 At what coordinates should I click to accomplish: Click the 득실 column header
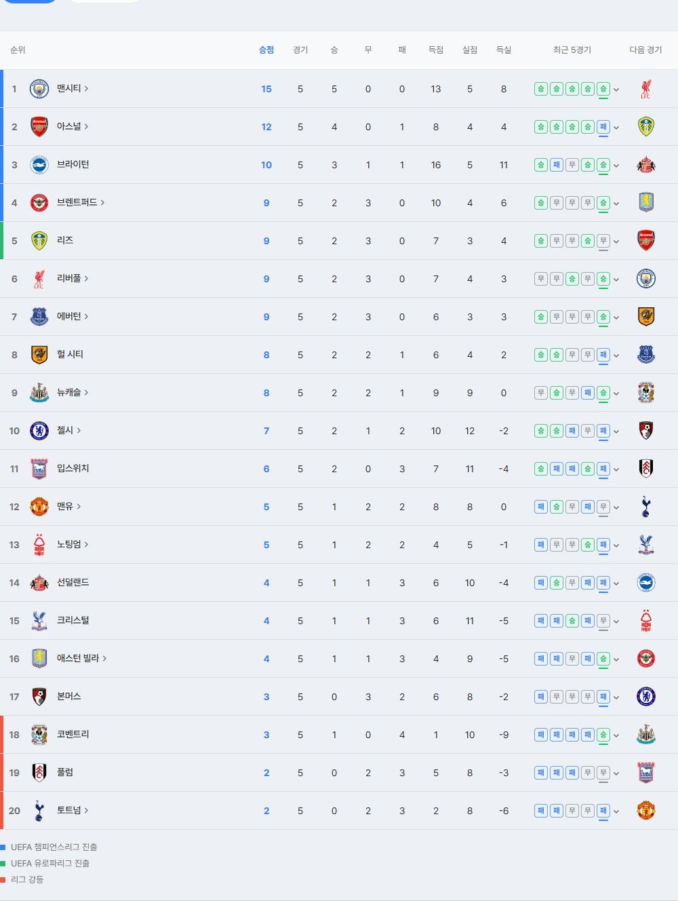(x=504, y=50)
